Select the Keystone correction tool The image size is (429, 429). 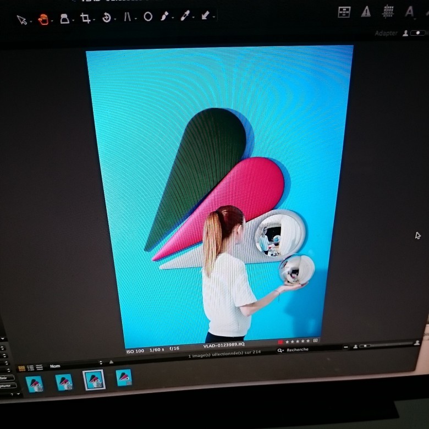[127, 17]
